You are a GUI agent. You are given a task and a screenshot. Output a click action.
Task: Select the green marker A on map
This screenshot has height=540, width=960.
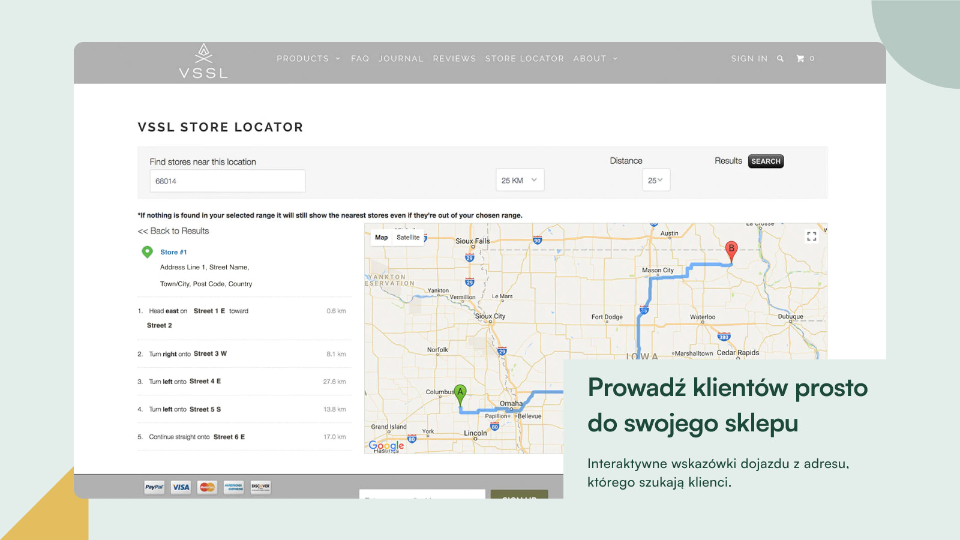click(460, 395)
